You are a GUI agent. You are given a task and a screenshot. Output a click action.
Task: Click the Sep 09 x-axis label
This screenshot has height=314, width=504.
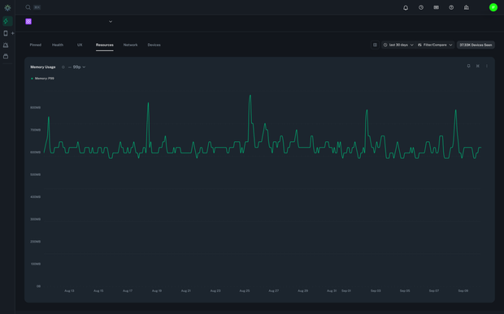click(x=463, y=290)
